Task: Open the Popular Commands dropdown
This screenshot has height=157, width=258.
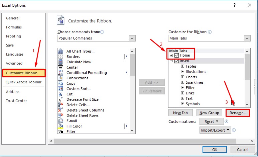Action: 132,38
